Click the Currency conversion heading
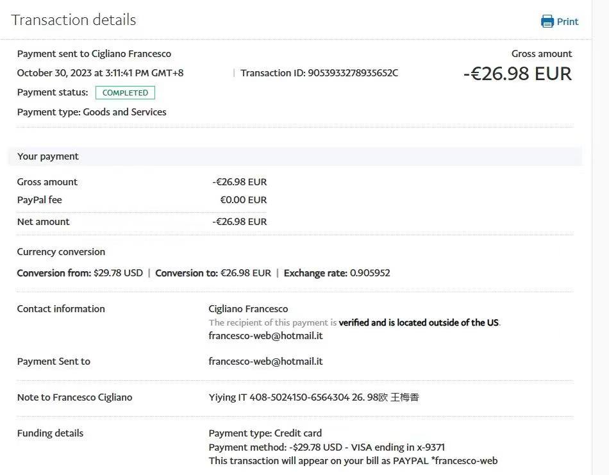Screen dimensions: 609x475 (61, 252)
